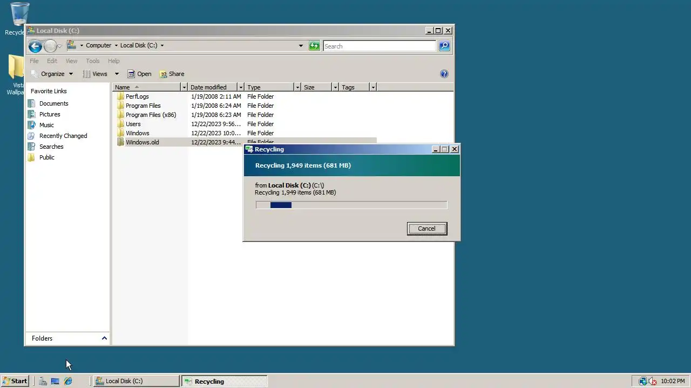Click the greyed-out Forward arrow button

click(x=50, y=46)
